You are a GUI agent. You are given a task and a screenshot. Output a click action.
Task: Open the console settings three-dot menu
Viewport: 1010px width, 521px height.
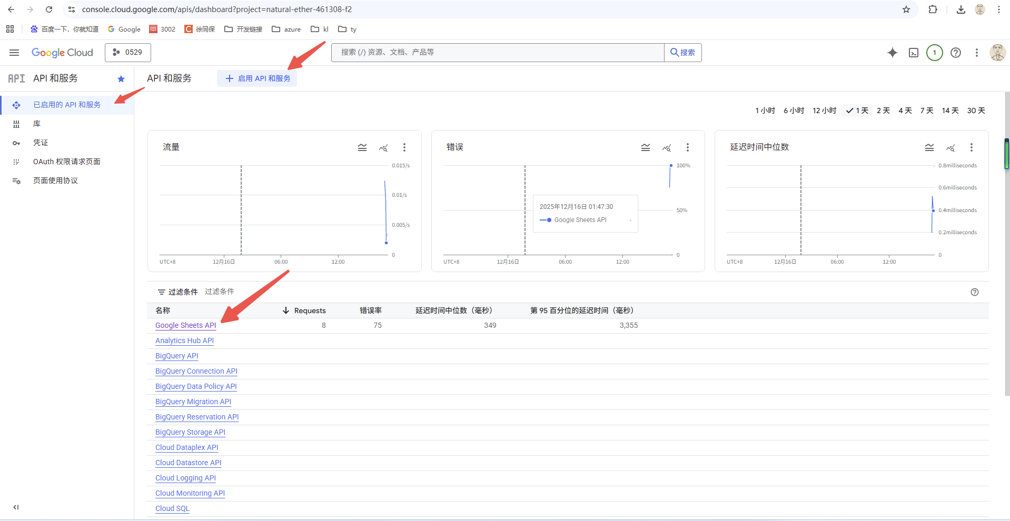click(977, 53)
